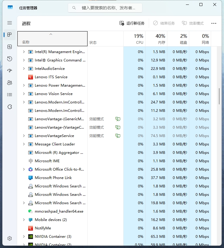Expand Mobile devices (2) process group

(24, 220)
